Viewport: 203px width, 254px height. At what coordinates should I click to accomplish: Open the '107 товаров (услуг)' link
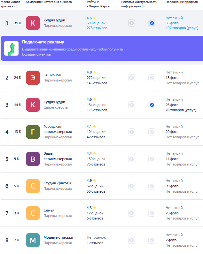point(182,28)
